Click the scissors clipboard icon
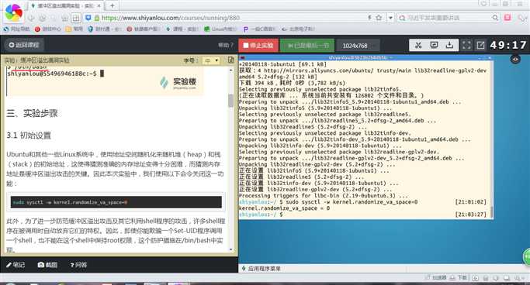Image resolution: width=530 pixels, height=285 pixels. click(418, 45)
